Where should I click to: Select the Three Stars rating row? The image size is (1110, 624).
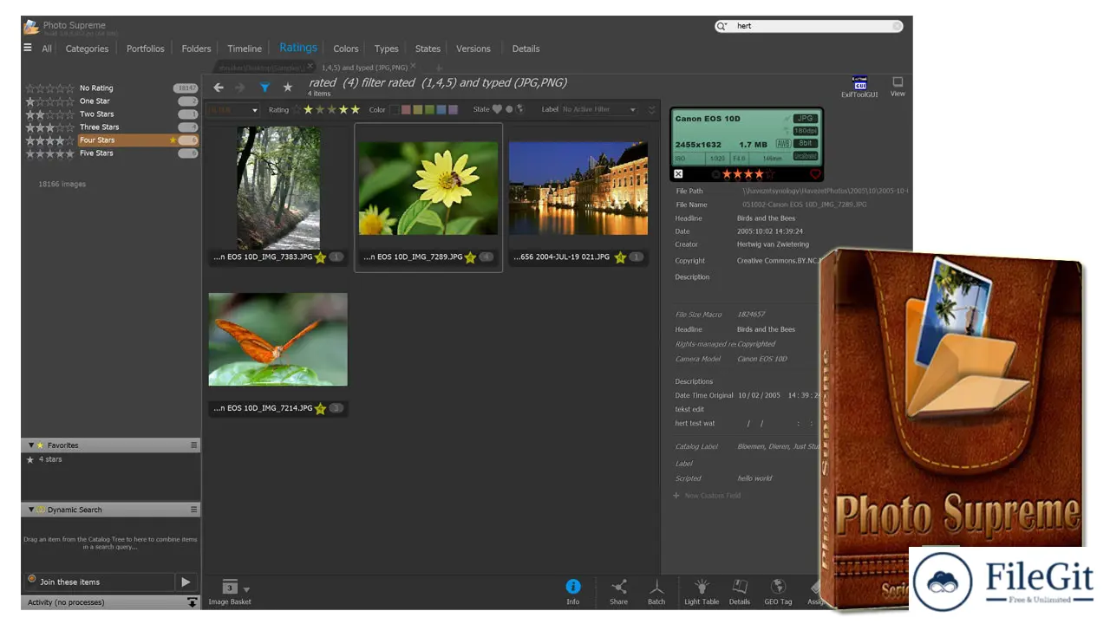click(x=112, y=127)
